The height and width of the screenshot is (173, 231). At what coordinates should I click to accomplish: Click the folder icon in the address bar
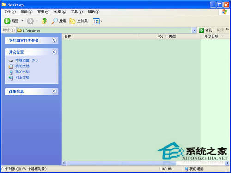19,30
